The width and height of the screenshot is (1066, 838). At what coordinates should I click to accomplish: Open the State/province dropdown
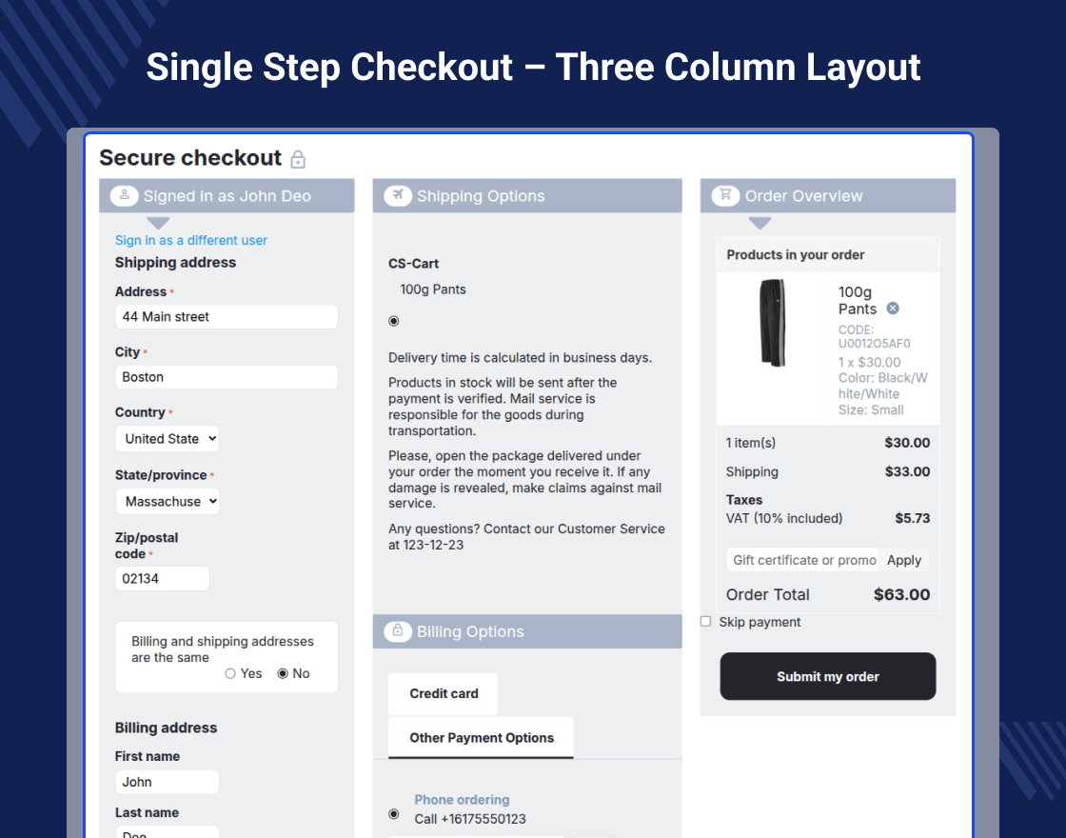pyautogui.click(x=168, y=502)
